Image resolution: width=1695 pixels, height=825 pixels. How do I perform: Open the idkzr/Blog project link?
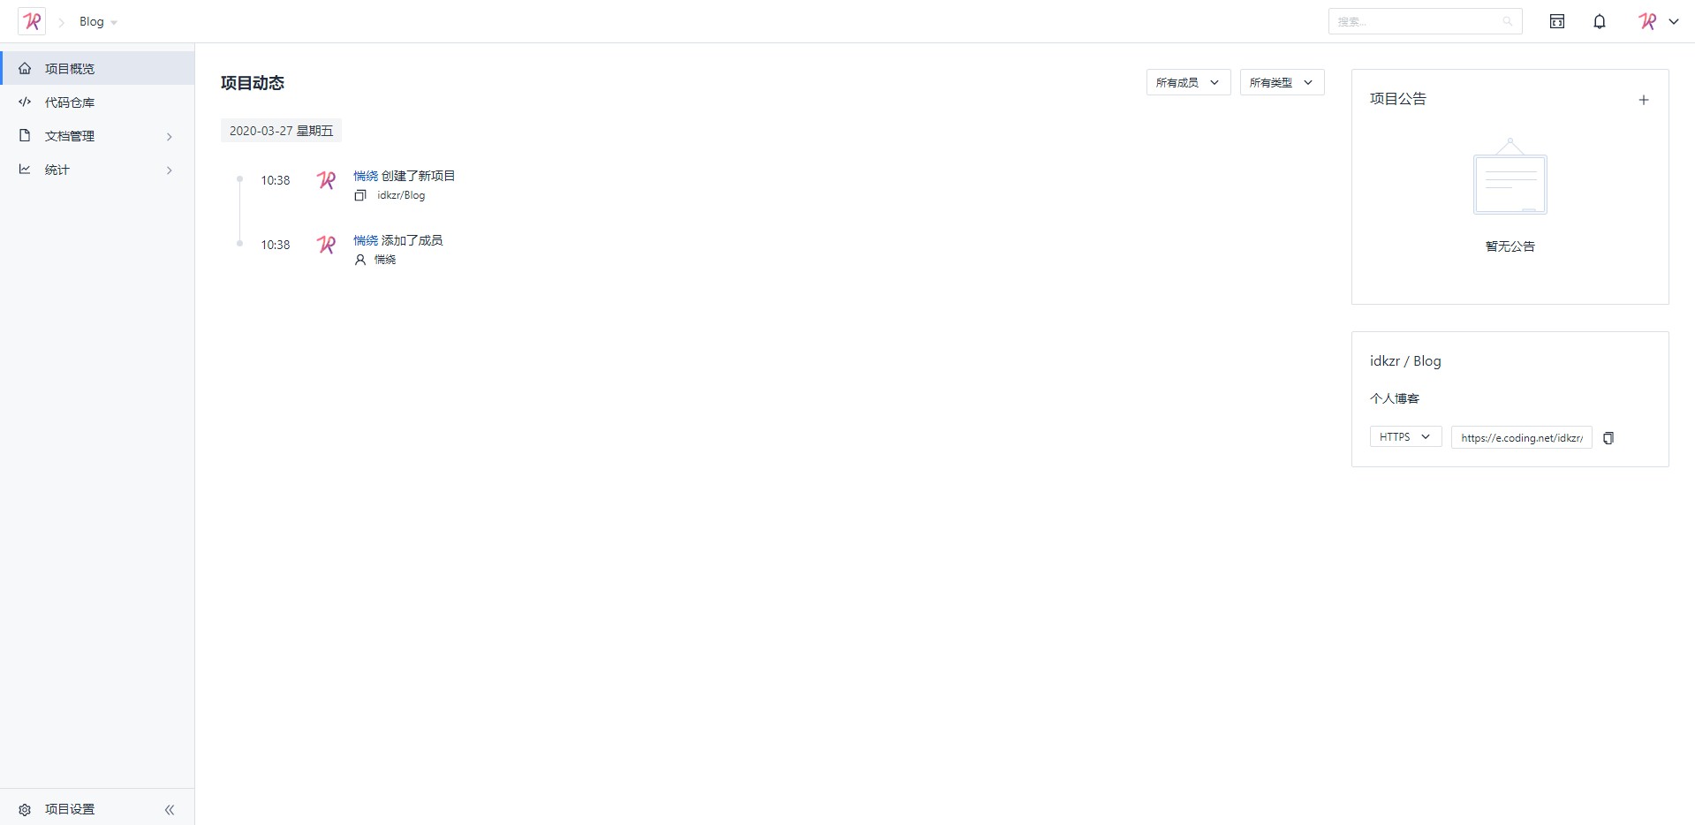point(400,195)
